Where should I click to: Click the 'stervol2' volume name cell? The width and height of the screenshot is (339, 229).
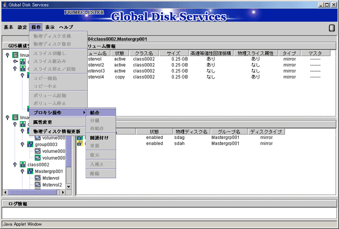tap(96, 65)
